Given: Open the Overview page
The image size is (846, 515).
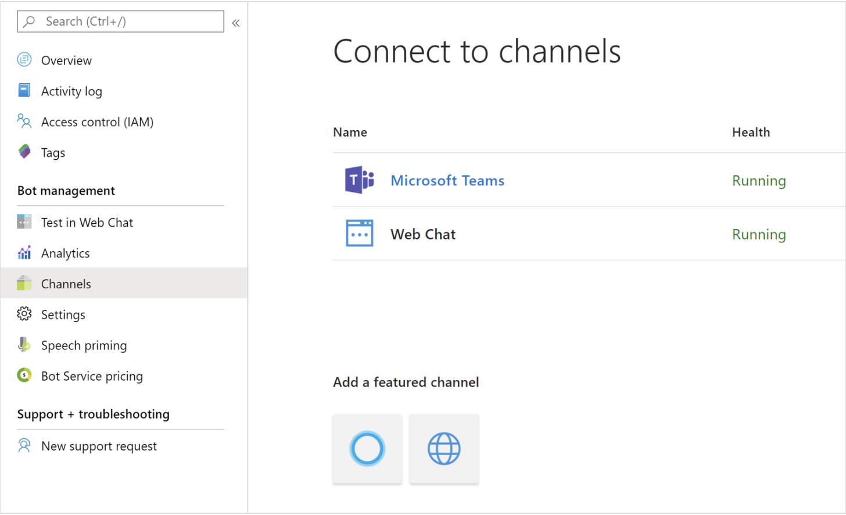Looking at the screenshot, I should click(66, 60).
